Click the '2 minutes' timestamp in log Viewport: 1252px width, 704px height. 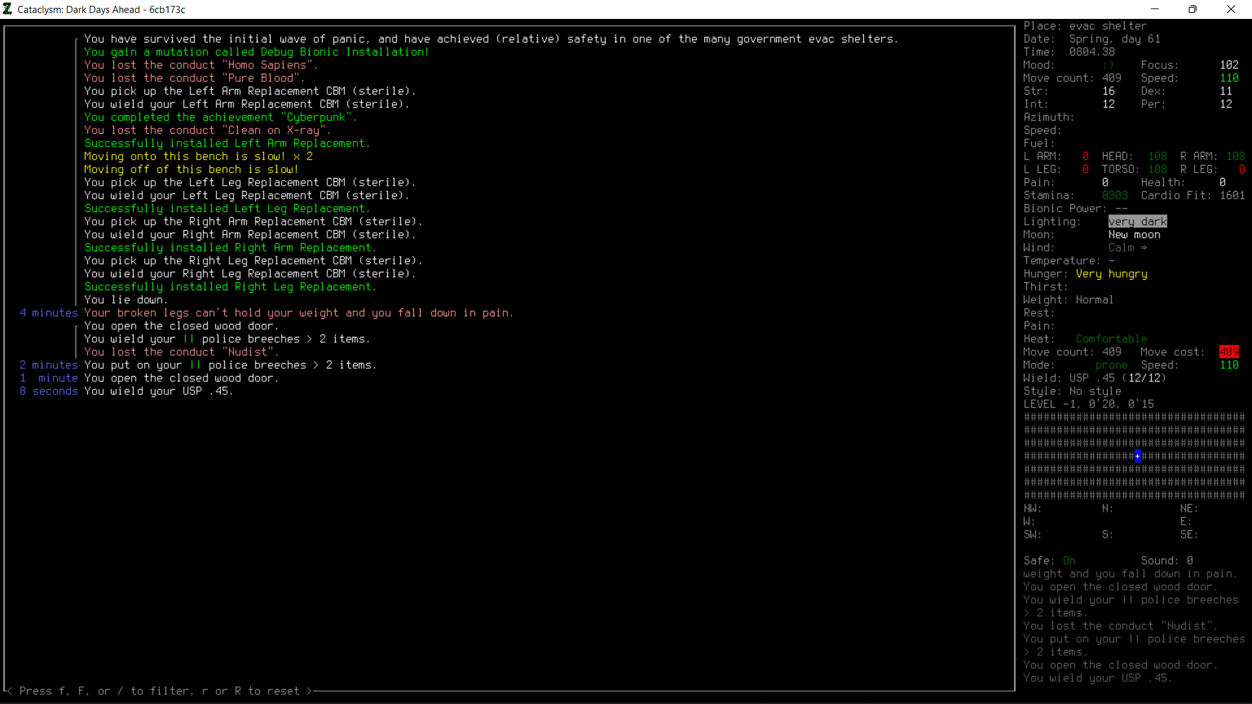coord(49,365)
